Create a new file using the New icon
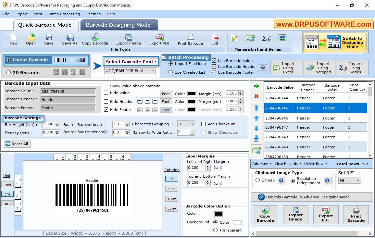375x238 pixels. pos(13,39)
